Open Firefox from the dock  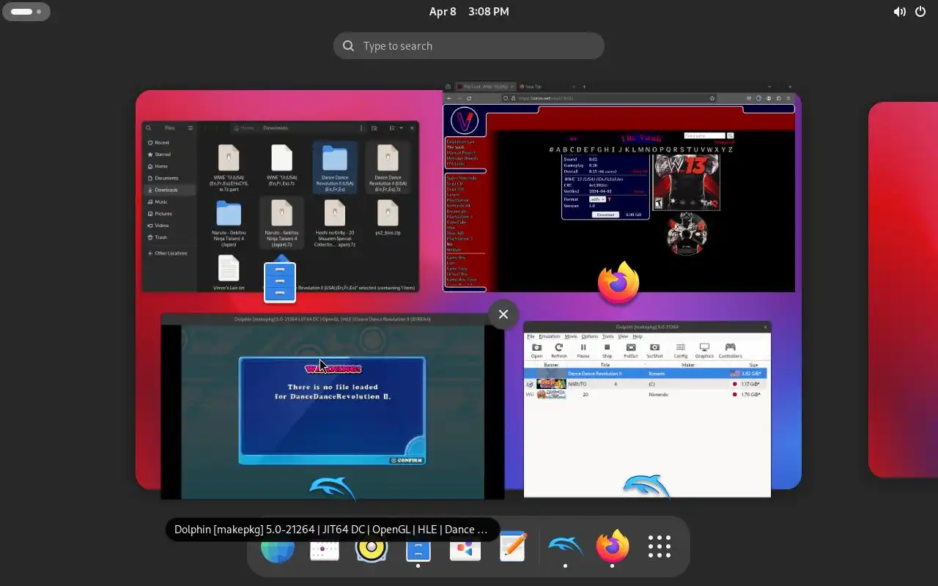(x=612, y=546)
